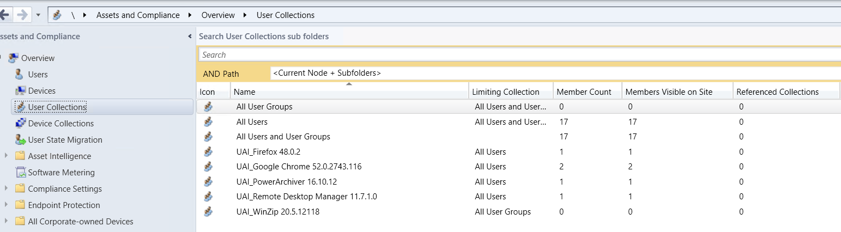Collapse the Assets and Compliance pane
The height and width of the screenshot is (232, 841).
(x=190, y=36)
